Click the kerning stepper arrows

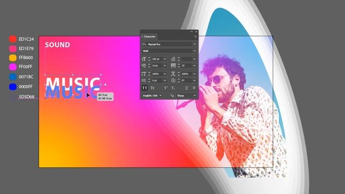pos(149,66)
